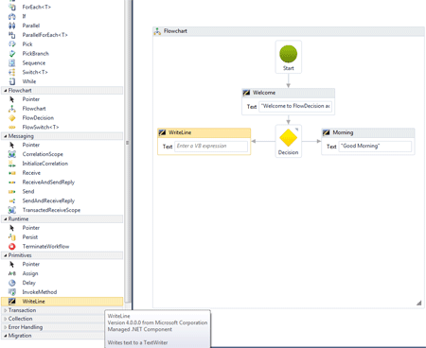Select the WriteLine activity header on canvas
Screen dimensions: 426x348
point(204,132)
